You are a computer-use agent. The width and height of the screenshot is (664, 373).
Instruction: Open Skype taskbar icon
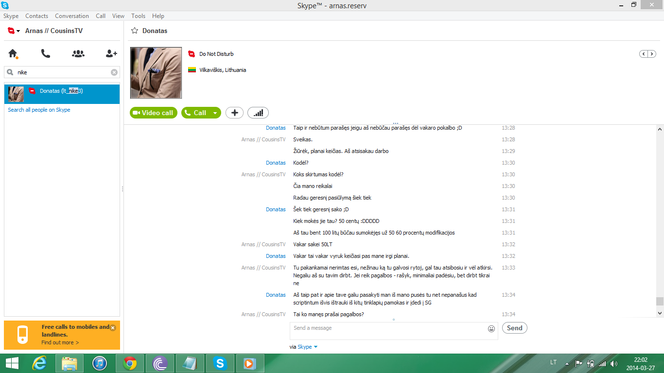pos(220,363)
